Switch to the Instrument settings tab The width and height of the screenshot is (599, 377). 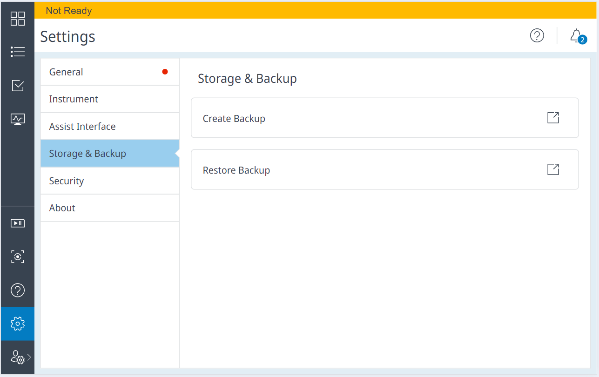point(110,99)
